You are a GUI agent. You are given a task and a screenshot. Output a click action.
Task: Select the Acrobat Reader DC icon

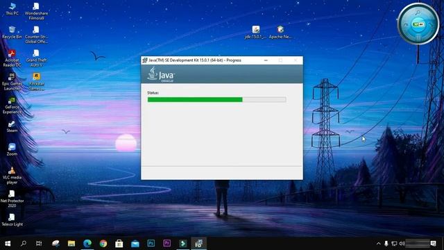click(12, 58)
